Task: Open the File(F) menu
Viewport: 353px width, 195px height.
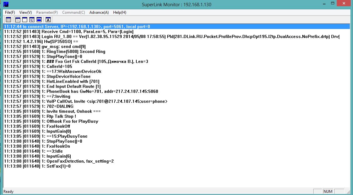Action: pos(10,12)
